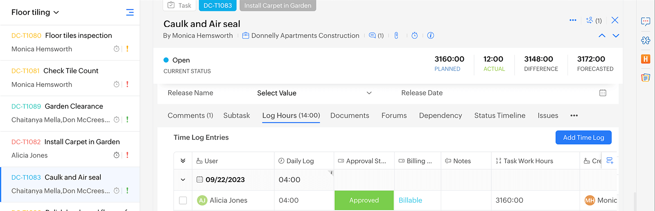
Task: Open the Billable status link
Action: click(x=410, y=200)
